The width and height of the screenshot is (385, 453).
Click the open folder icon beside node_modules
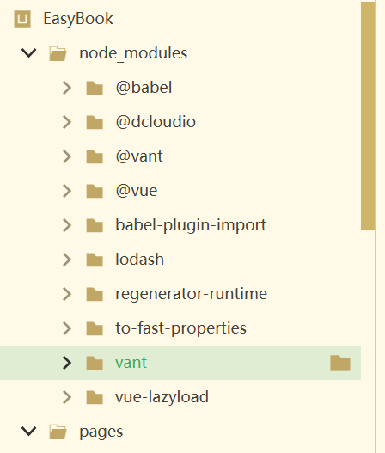58,53
